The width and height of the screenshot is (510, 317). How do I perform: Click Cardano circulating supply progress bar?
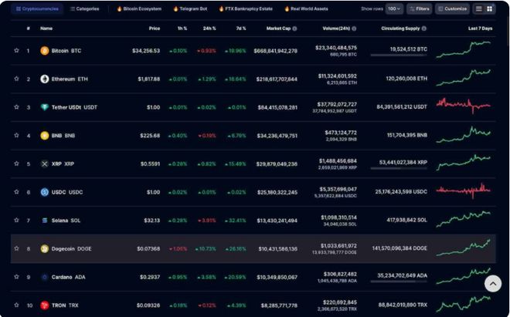399,282
